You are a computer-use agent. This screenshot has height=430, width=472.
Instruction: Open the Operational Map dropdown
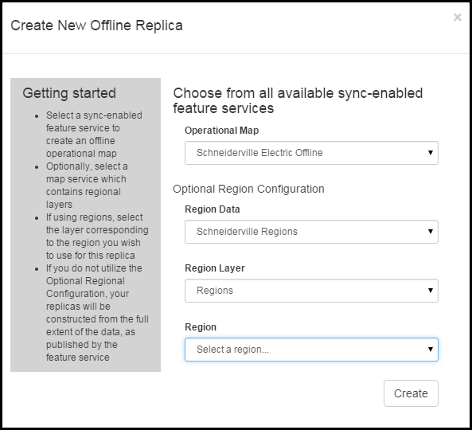311,153
